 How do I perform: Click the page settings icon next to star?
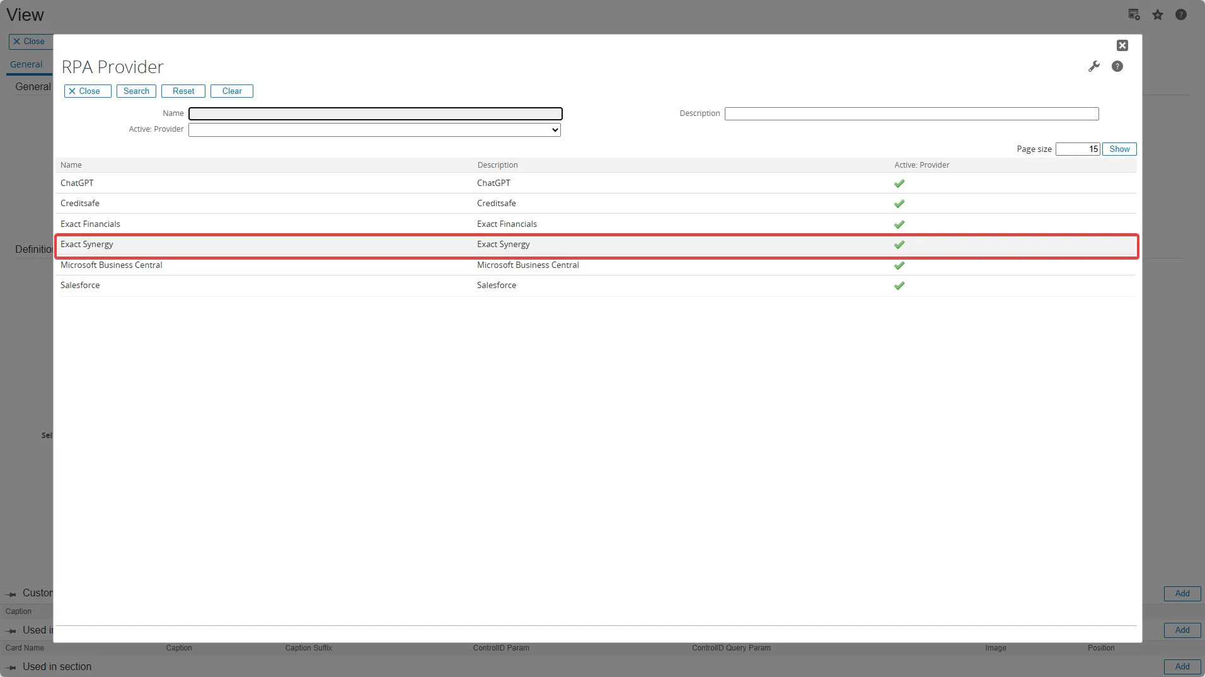(1134, 14)
